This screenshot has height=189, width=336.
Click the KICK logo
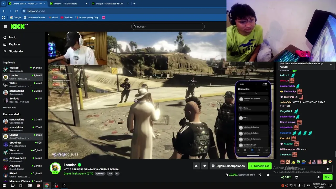(x=19, y=26)
